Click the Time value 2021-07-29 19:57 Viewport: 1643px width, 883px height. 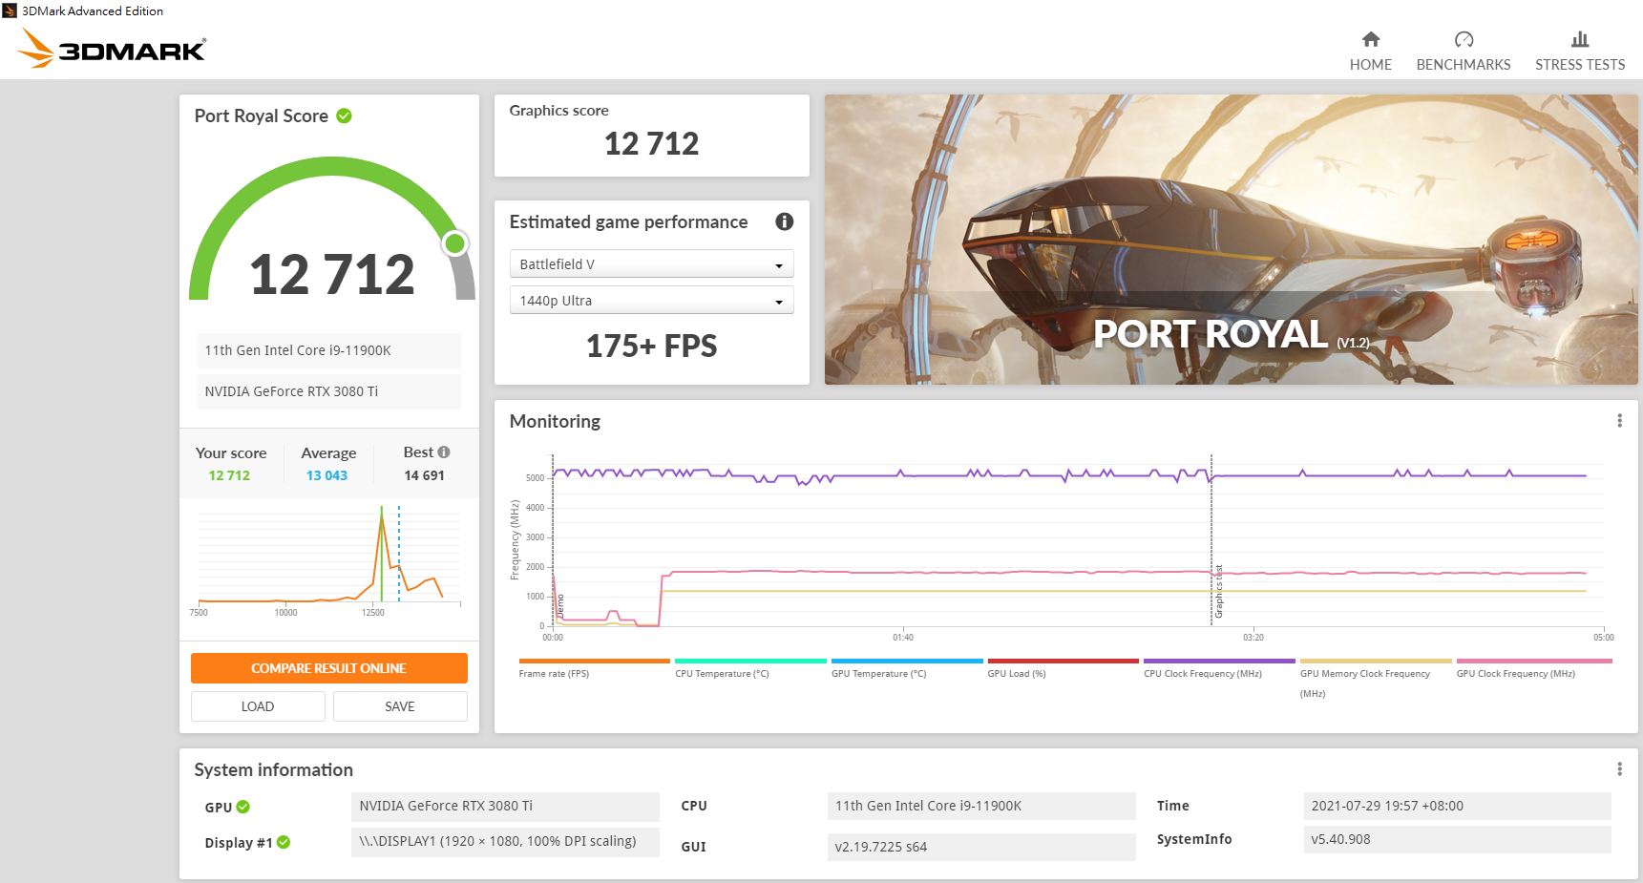pos(1457,807)
